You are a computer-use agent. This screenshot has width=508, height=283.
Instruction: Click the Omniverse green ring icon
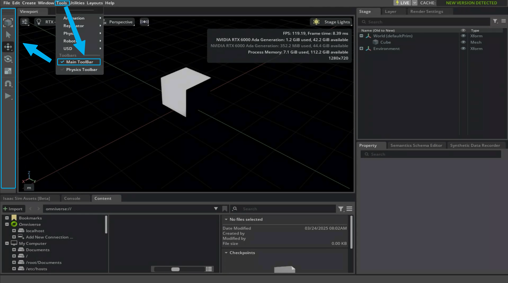(14, 224)
